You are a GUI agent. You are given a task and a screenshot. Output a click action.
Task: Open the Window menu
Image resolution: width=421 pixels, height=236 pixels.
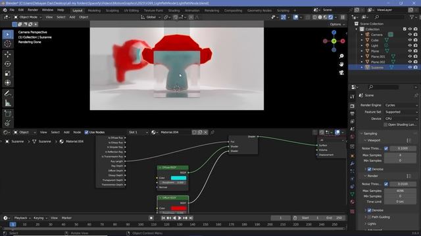[x=47, y=10]
